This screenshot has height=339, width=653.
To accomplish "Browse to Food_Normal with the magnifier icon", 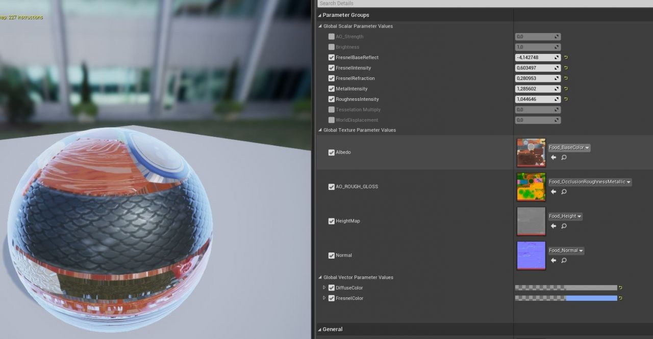I will pyautogui.click(x=564, y=261).
